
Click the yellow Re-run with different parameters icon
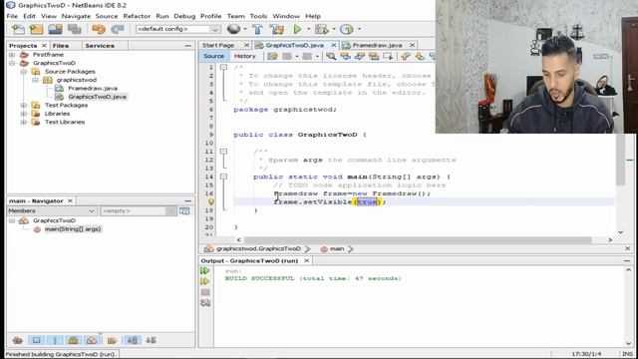coord(205,281)
